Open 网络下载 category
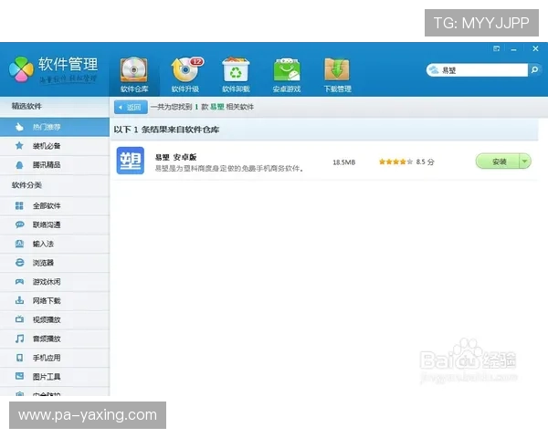The height and width of the screenshot is (438, 548). coord(55,300)
